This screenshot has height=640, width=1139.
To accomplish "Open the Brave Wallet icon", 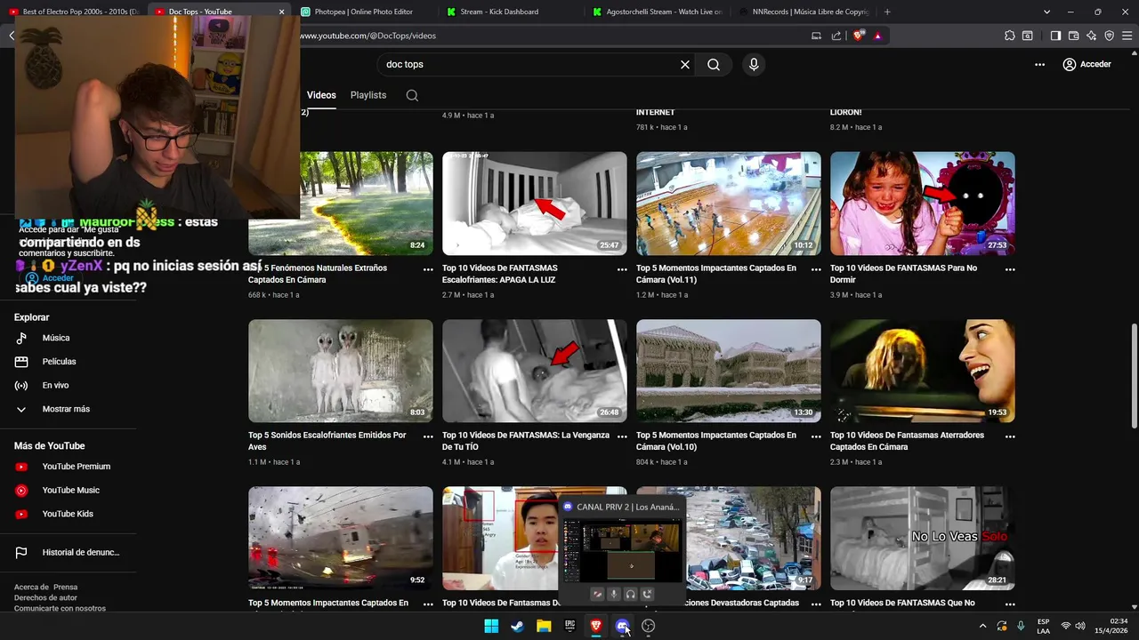I will tap(1073, 36).
